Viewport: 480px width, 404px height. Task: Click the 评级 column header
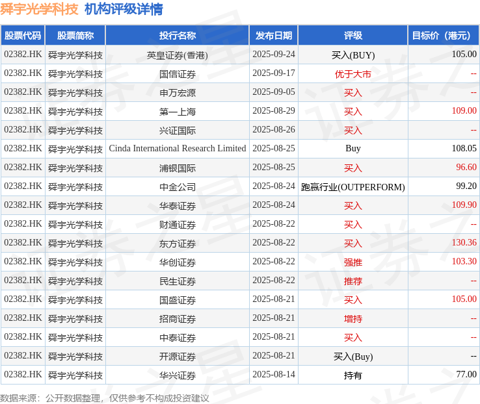tap(353, 36)
